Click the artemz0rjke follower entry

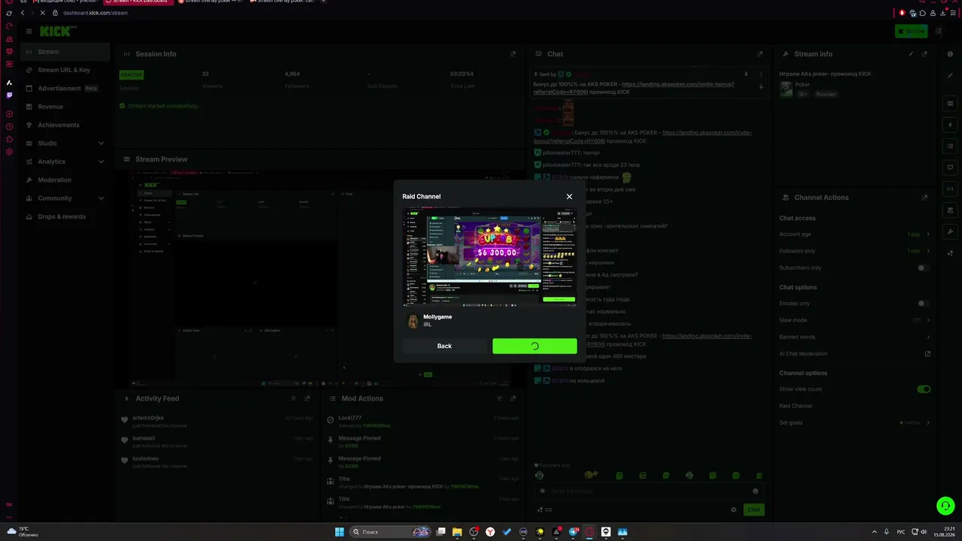(218, 421)
